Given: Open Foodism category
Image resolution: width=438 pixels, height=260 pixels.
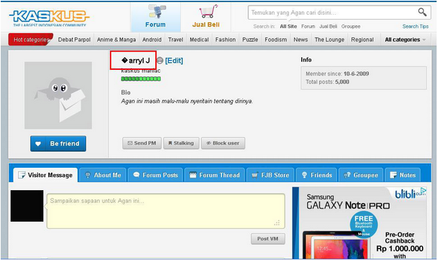Looking at the screenshot, I should click(x=276, y=40).
